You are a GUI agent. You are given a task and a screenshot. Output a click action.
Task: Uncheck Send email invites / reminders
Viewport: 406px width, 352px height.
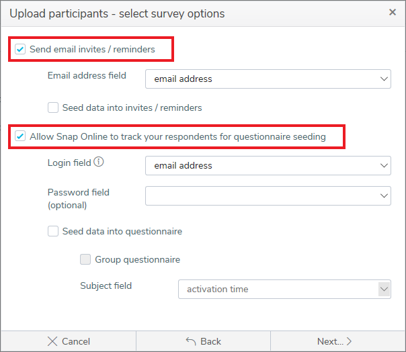point(20,49)
